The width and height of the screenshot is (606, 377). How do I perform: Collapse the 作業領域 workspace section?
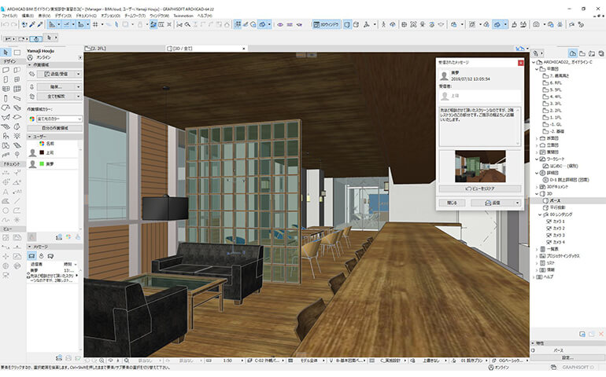click(31, 66)
